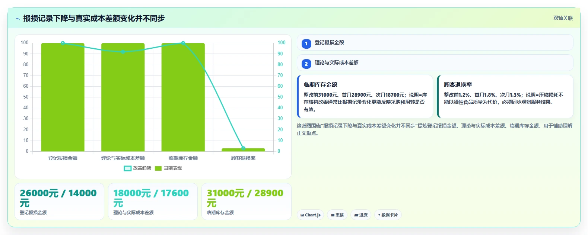
Task: Open the numbered item 1 登记报损金额
Action: coord(435,42)
